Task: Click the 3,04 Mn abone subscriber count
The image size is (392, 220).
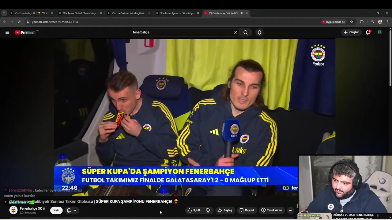Action: click(x=28, y=213)
